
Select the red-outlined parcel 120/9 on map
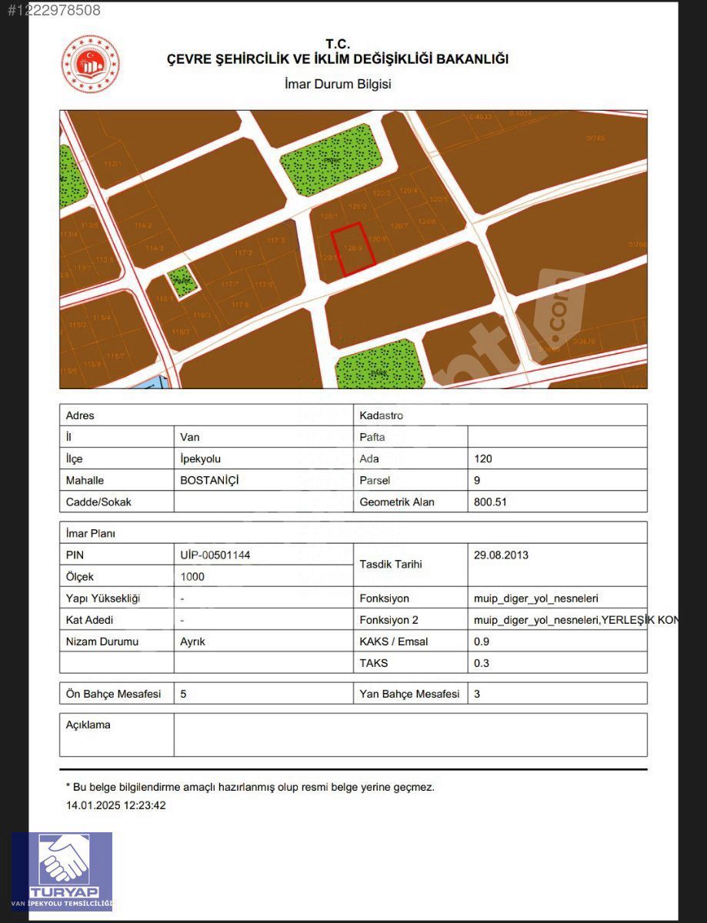[x=353, y=248]
